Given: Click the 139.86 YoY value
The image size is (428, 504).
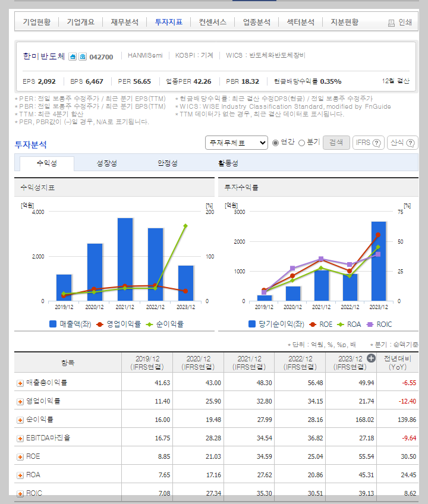Looking at the screenshot, I should [x=407, y=420].
